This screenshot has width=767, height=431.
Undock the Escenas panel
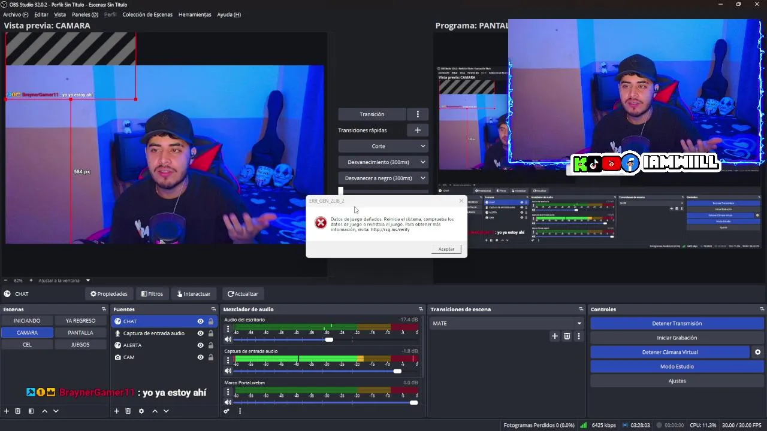[105, 309]
